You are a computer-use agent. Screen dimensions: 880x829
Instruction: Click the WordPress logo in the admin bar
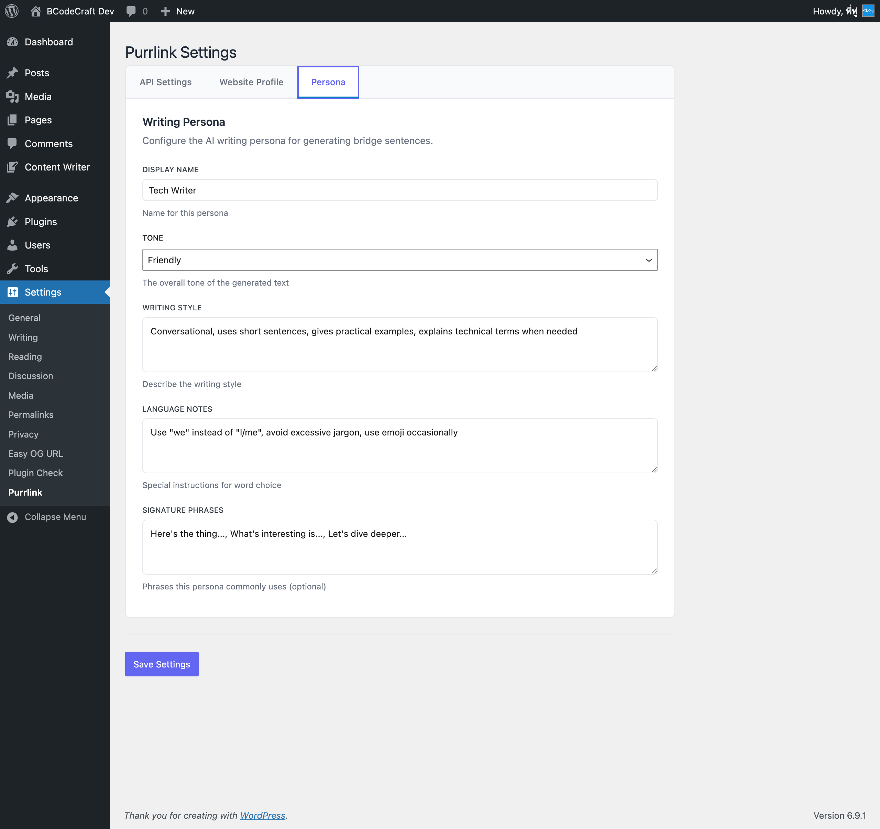click(x=11, y=11)
